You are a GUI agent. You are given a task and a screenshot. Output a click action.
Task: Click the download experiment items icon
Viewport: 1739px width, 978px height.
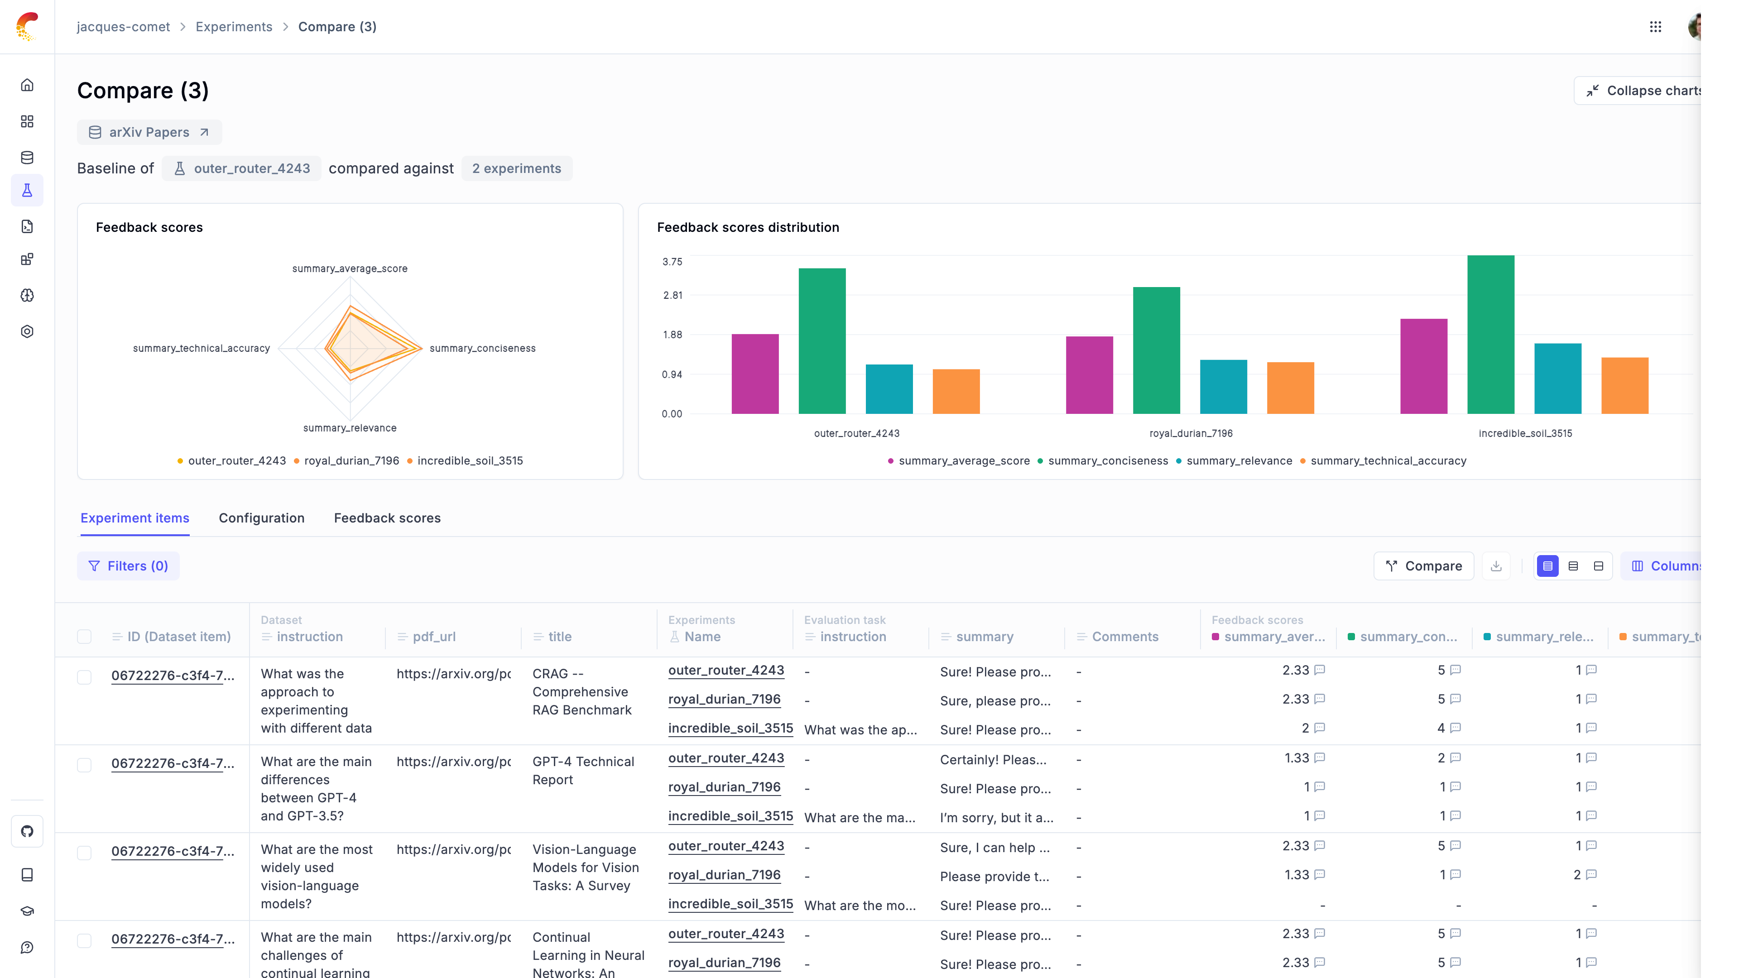click(x=1496, y=566)
